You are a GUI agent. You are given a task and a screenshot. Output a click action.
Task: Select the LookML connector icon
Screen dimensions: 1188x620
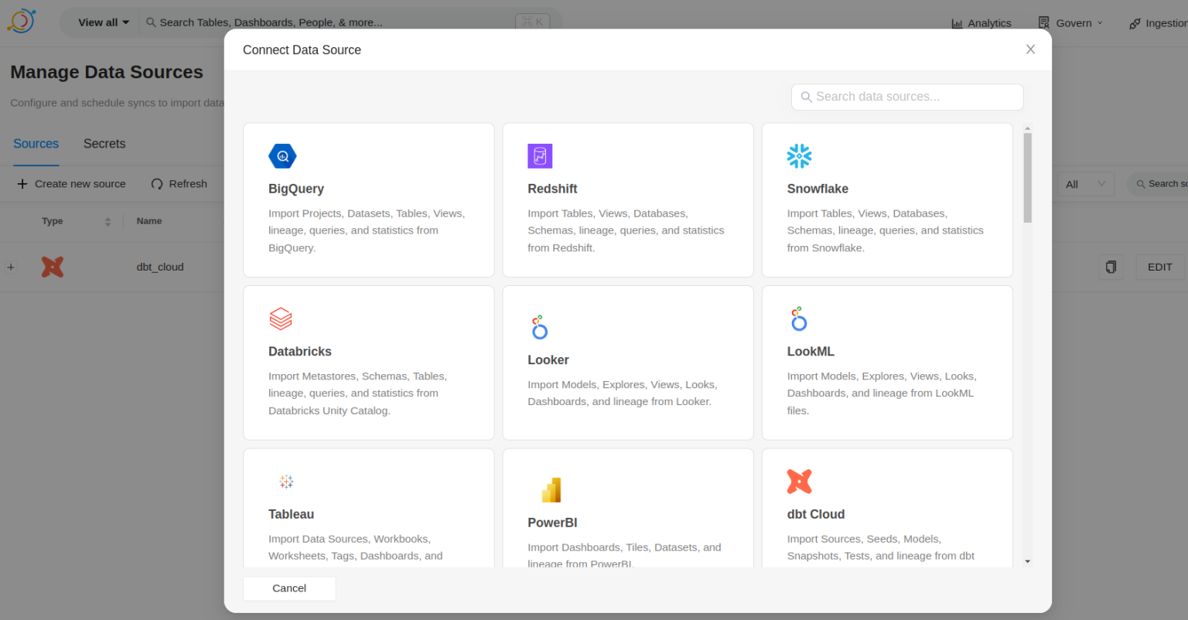[799, 319]
